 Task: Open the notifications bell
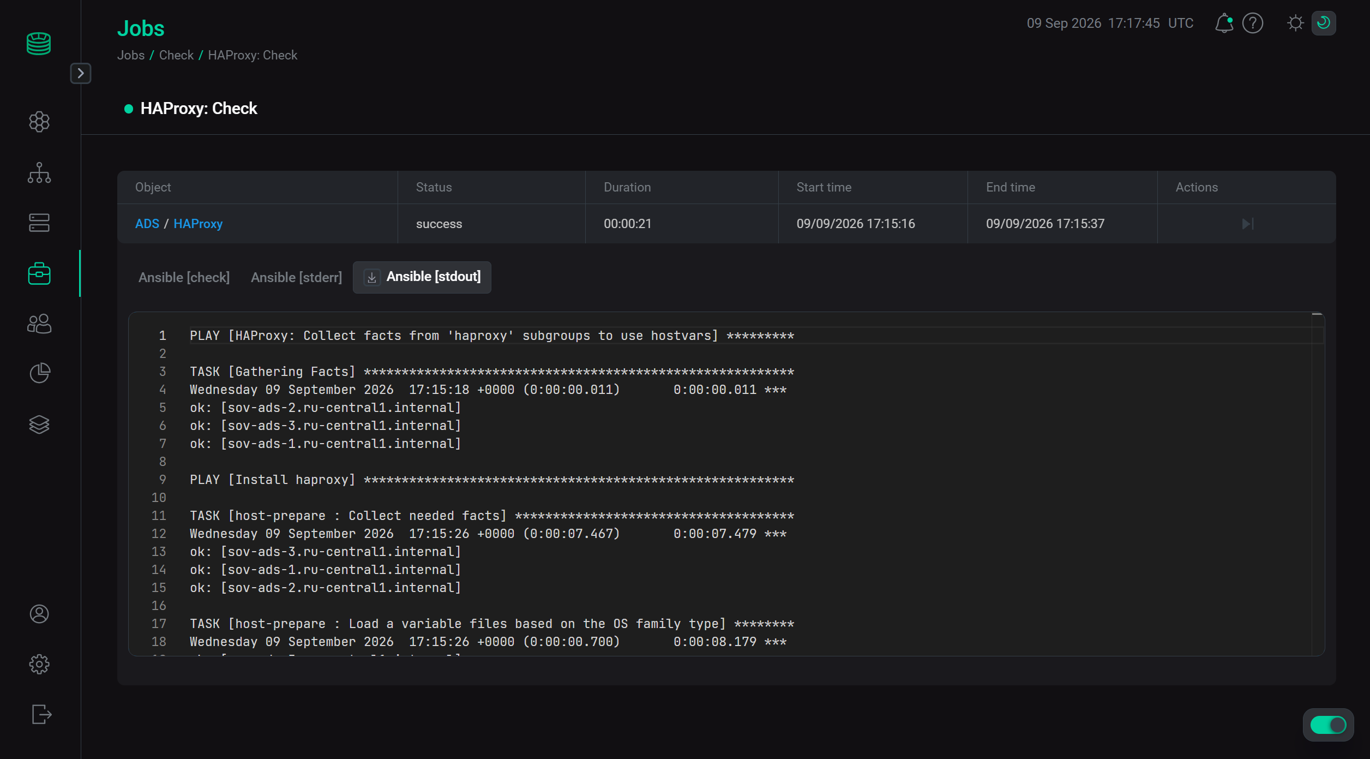click(x=1224, y=23)
